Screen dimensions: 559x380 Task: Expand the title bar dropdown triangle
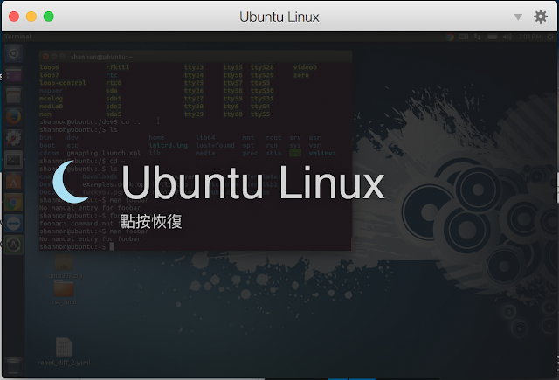518,17
